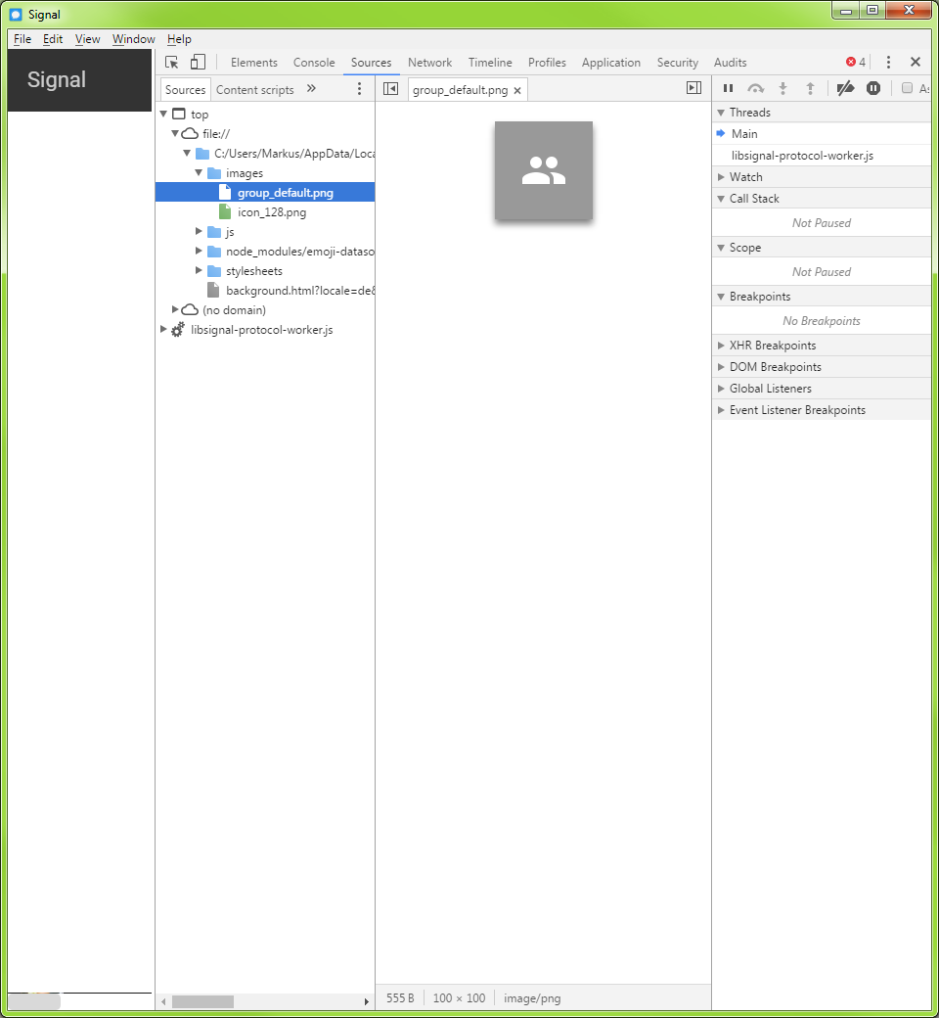Click the step out of function icon

click(x=810, y=88)
